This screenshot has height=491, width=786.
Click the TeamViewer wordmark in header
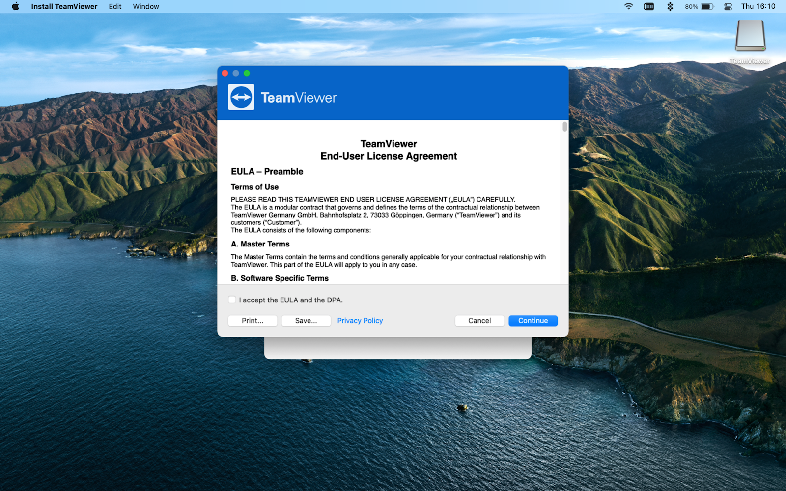299,98
